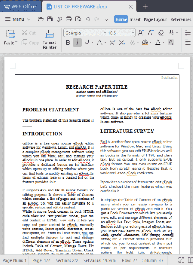Apply character shading icon
The image size is (193, 265).
click(x=171, y=42)
